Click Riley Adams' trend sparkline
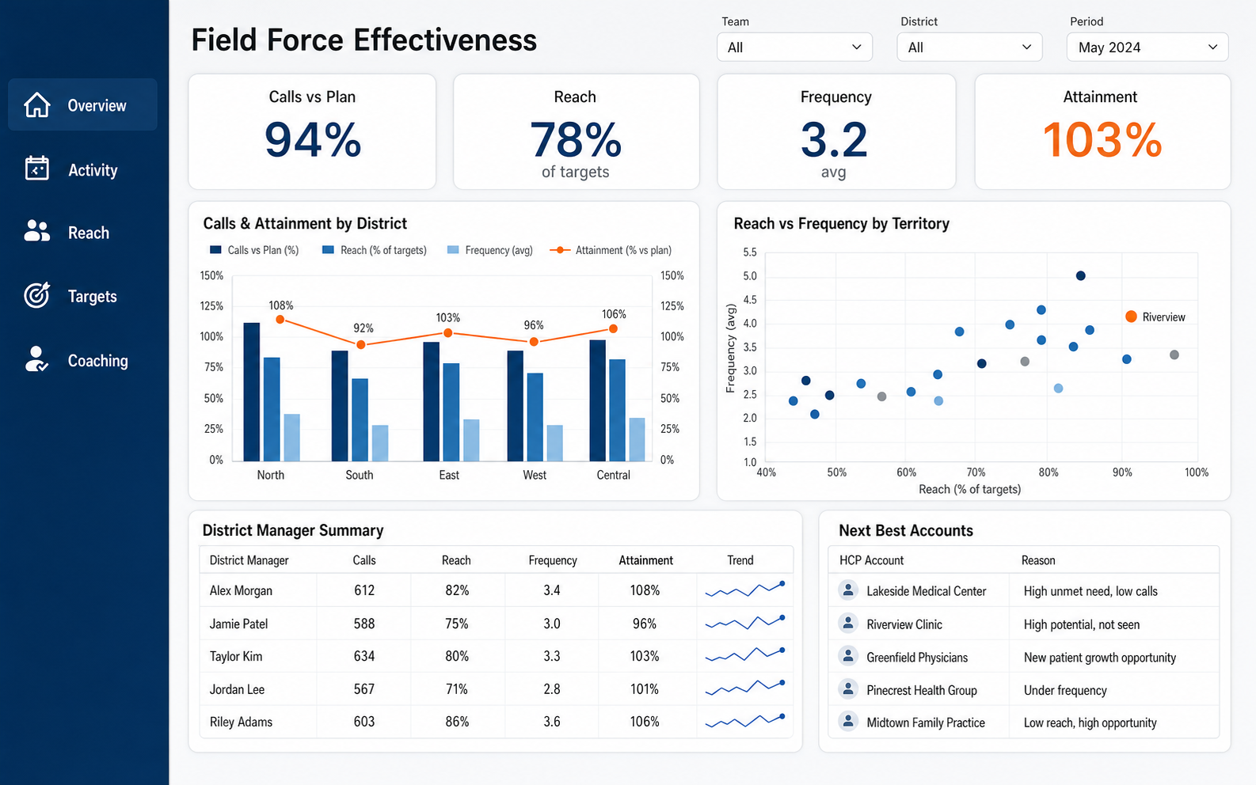Screen dimensions: 1256x785 tap(745, 721)
